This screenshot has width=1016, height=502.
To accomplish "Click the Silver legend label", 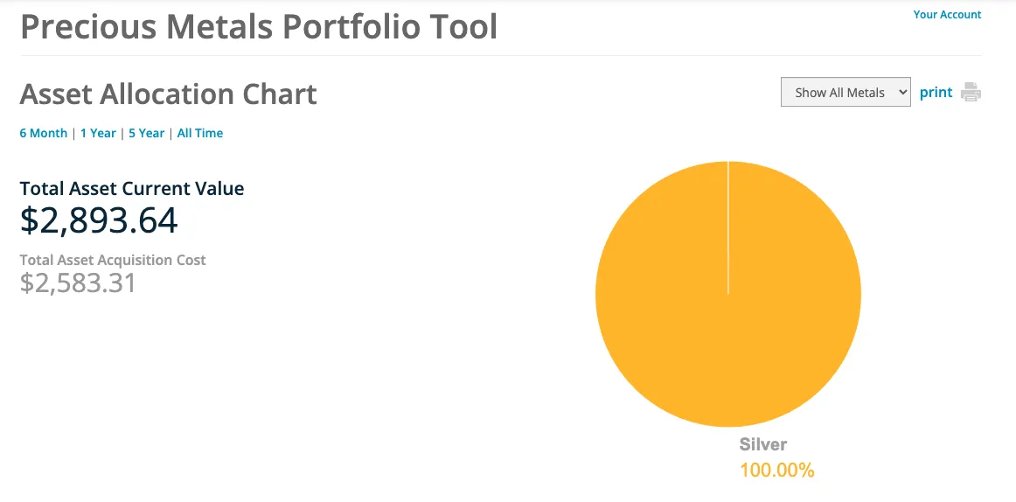I will pos(763,444).
